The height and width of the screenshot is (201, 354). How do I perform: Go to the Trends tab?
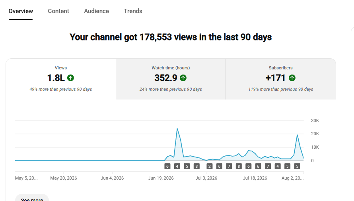tap(133, 11)
